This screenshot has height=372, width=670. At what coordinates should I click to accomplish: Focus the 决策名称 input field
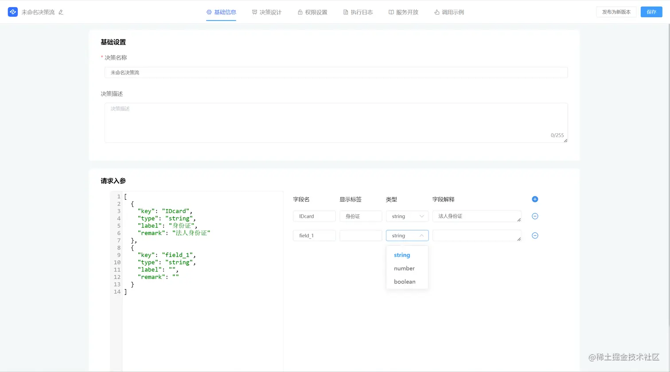coord(336,73)
